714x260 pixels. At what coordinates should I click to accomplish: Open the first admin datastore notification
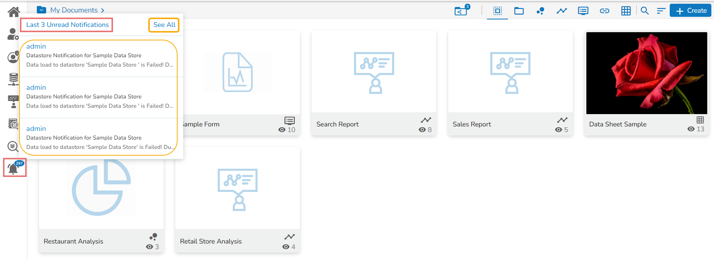pos(99,55)
